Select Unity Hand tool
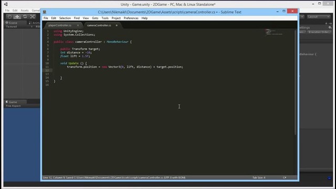336x189 pixels. (9, 16)
